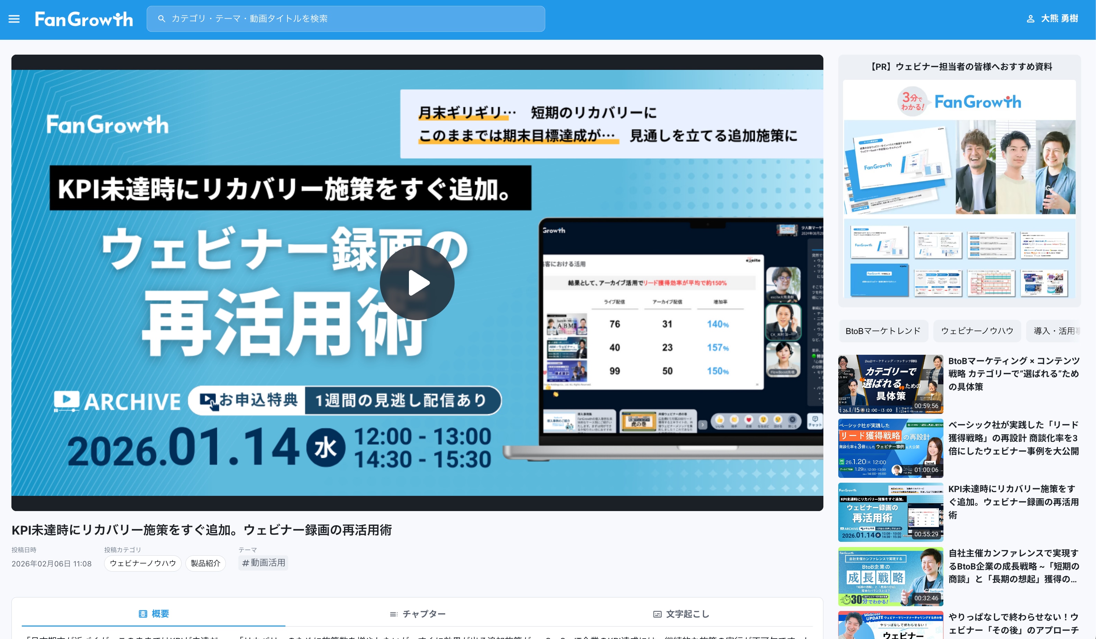Open the hamburger navigation menu

click(x=14, y=19)
